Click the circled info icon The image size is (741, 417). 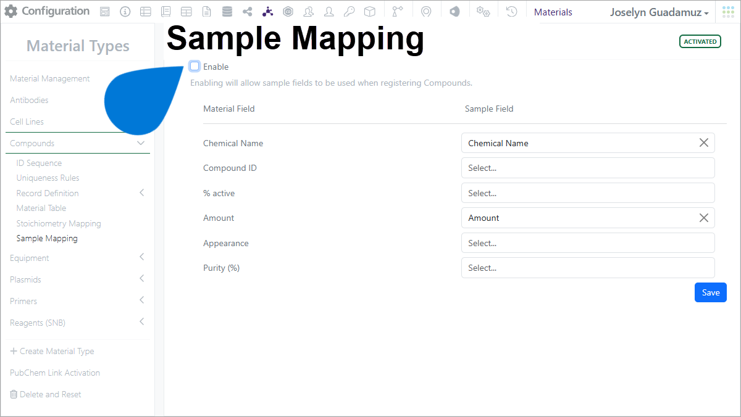(125, 12)
